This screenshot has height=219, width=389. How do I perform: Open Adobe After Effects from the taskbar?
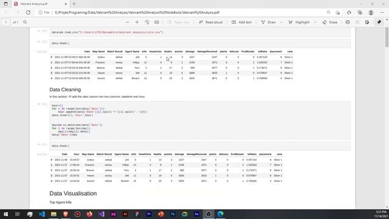click(x=196, y=214)
